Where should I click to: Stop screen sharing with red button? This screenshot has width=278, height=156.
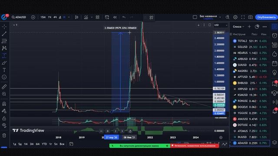pos(195,146)
